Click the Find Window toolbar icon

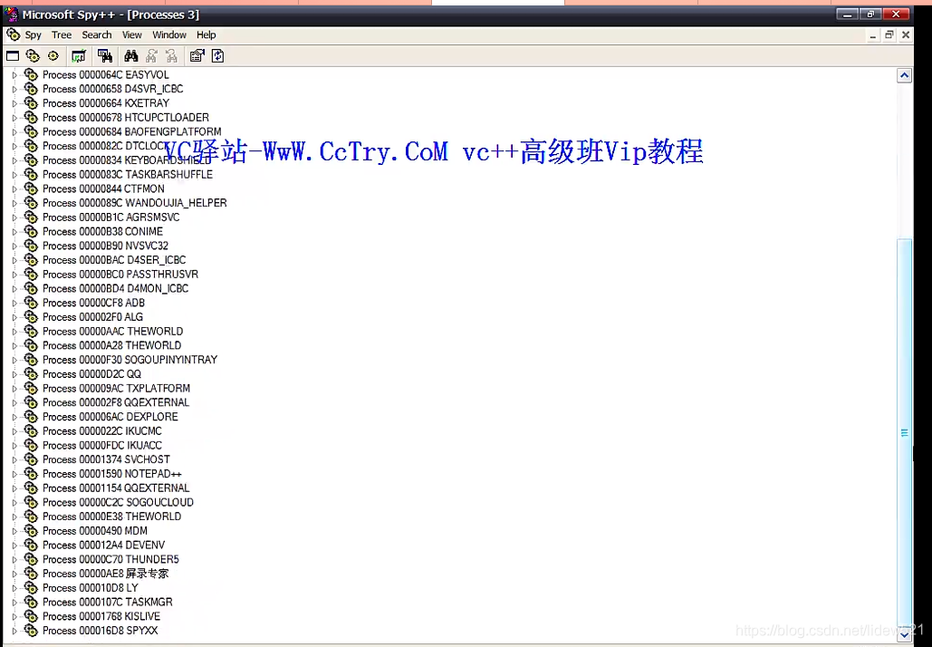[x=105, y=56]
